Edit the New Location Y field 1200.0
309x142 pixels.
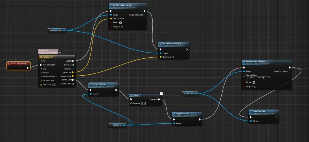(259, 78)
